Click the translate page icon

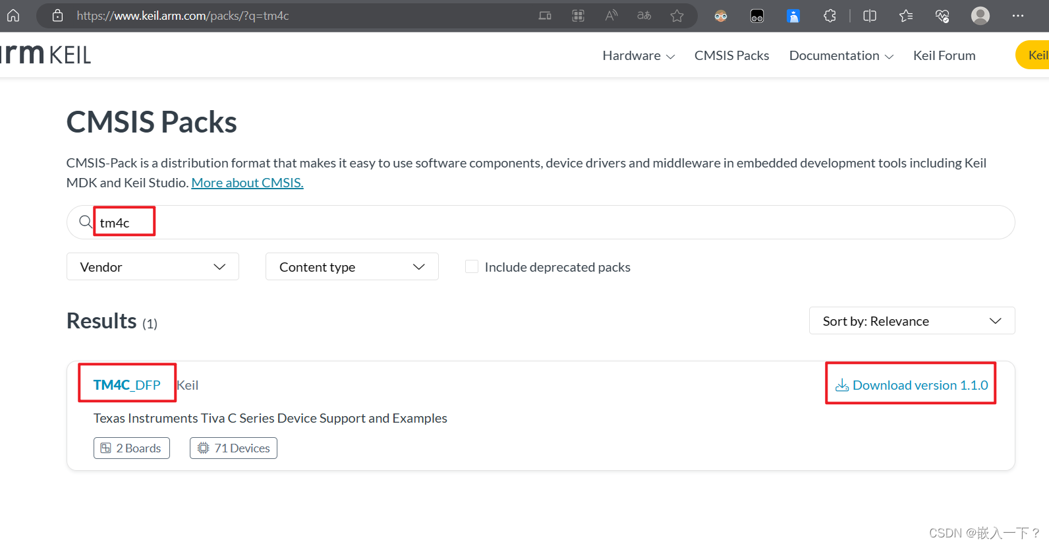point(644,15)
